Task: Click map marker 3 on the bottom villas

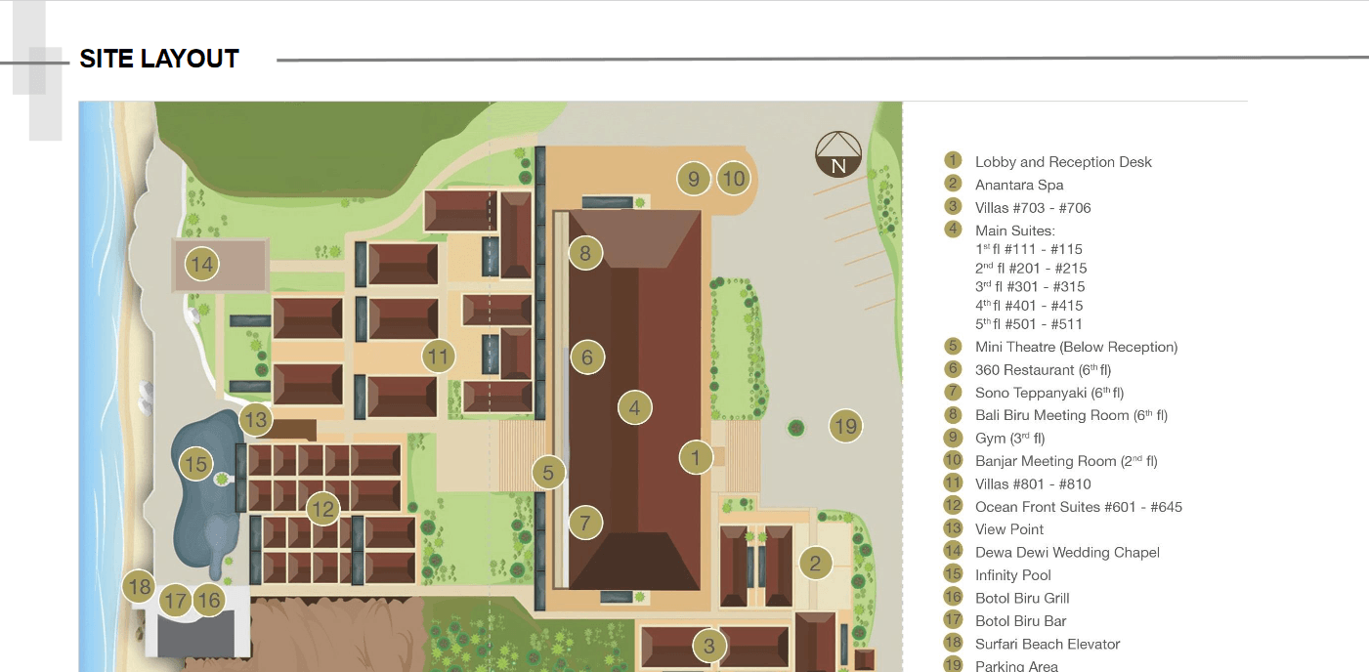Action: 709,646
